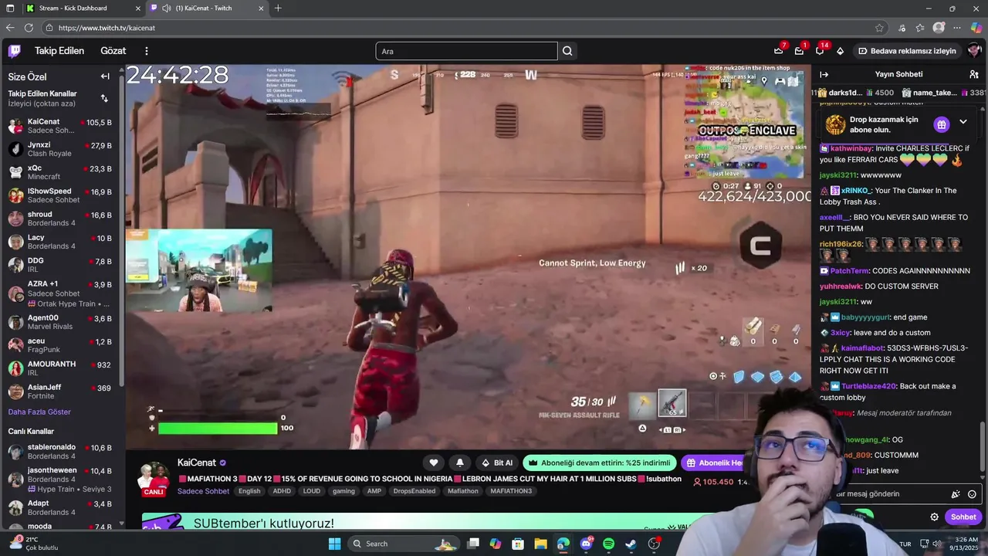Image resolution: width=988 pixels, height=556 pixels.
Task: Open the KaiCenat channel name link
Action: 197,463
